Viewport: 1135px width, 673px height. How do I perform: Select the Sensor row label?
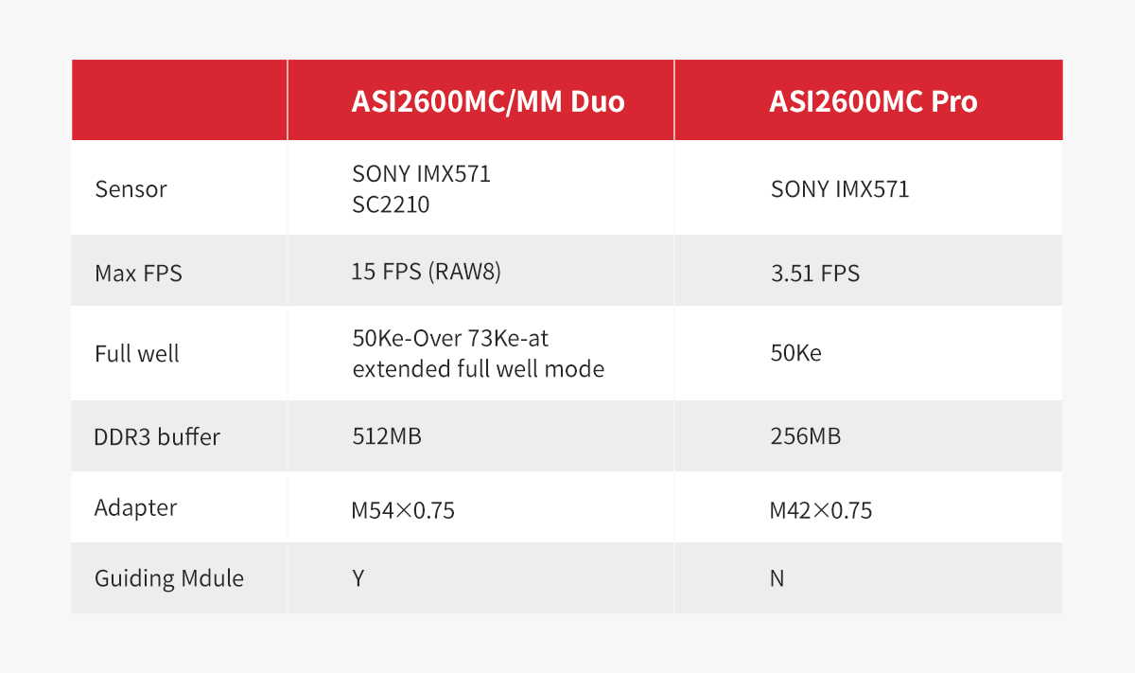coord(131,188)
